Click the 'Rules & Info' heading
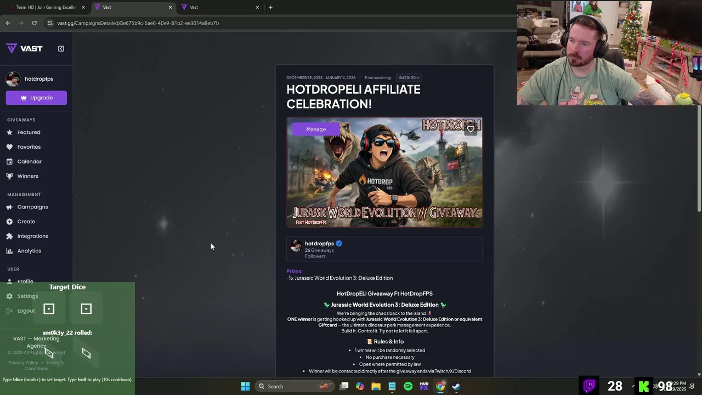 384,341
